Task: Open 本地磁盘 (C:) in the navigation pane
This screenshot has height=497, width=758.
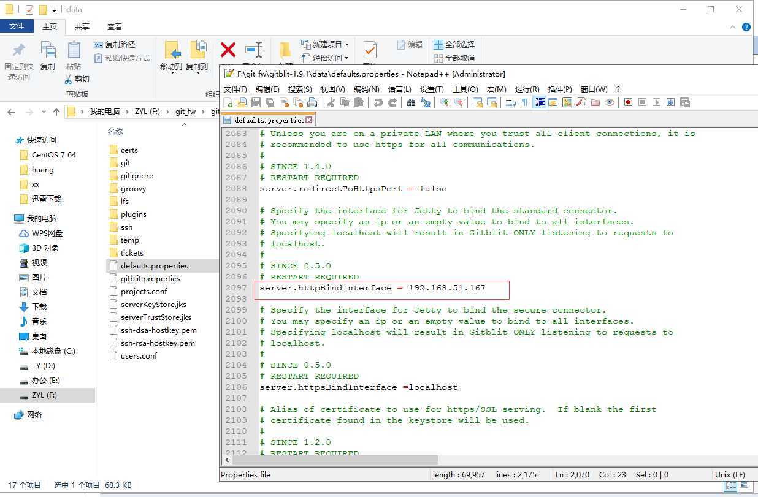Action: [53, 351]
